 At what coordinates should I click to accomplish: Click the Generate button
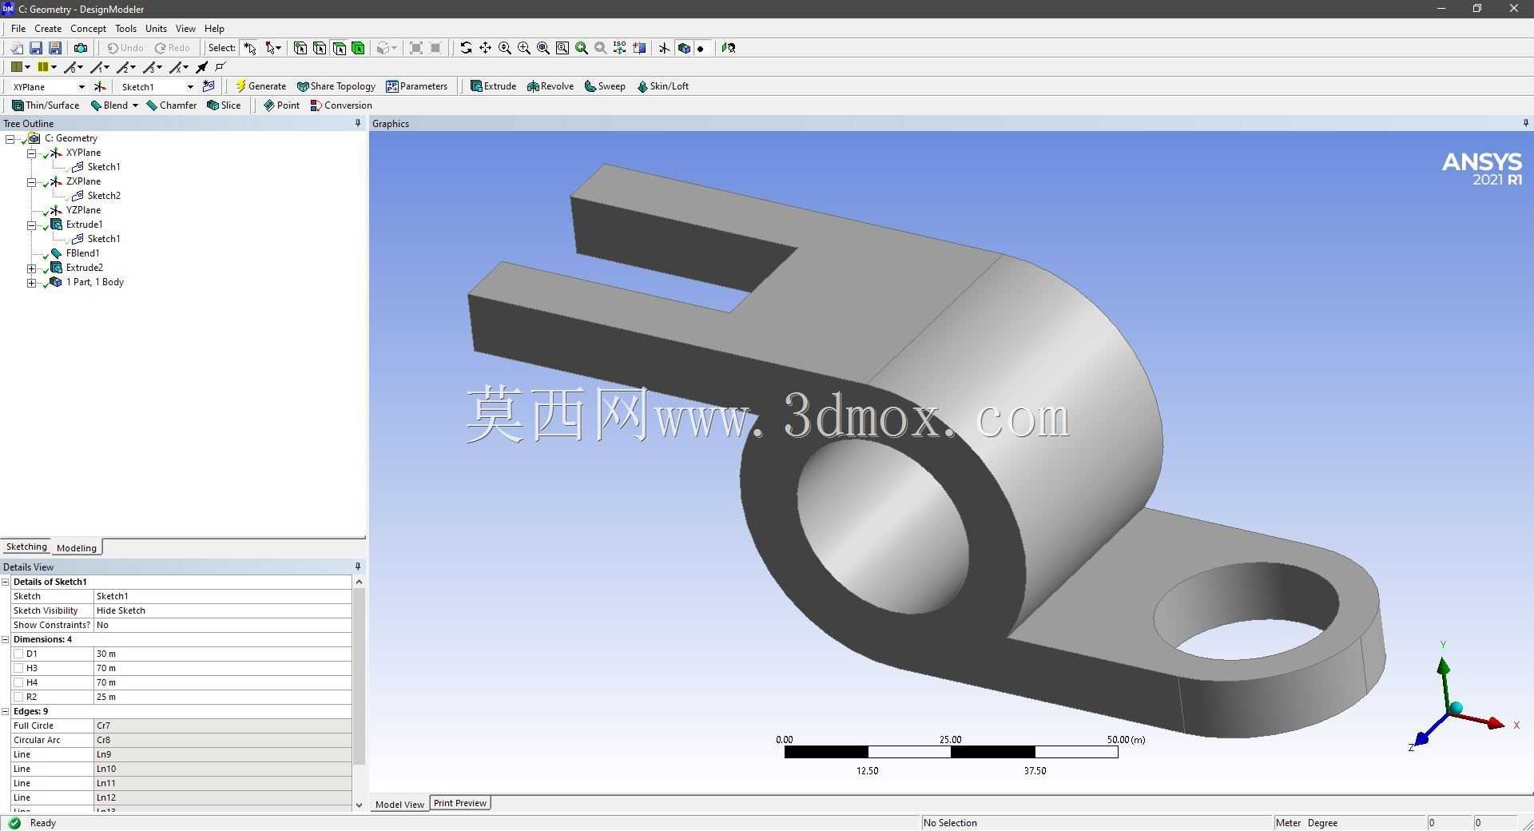(260, 86)
